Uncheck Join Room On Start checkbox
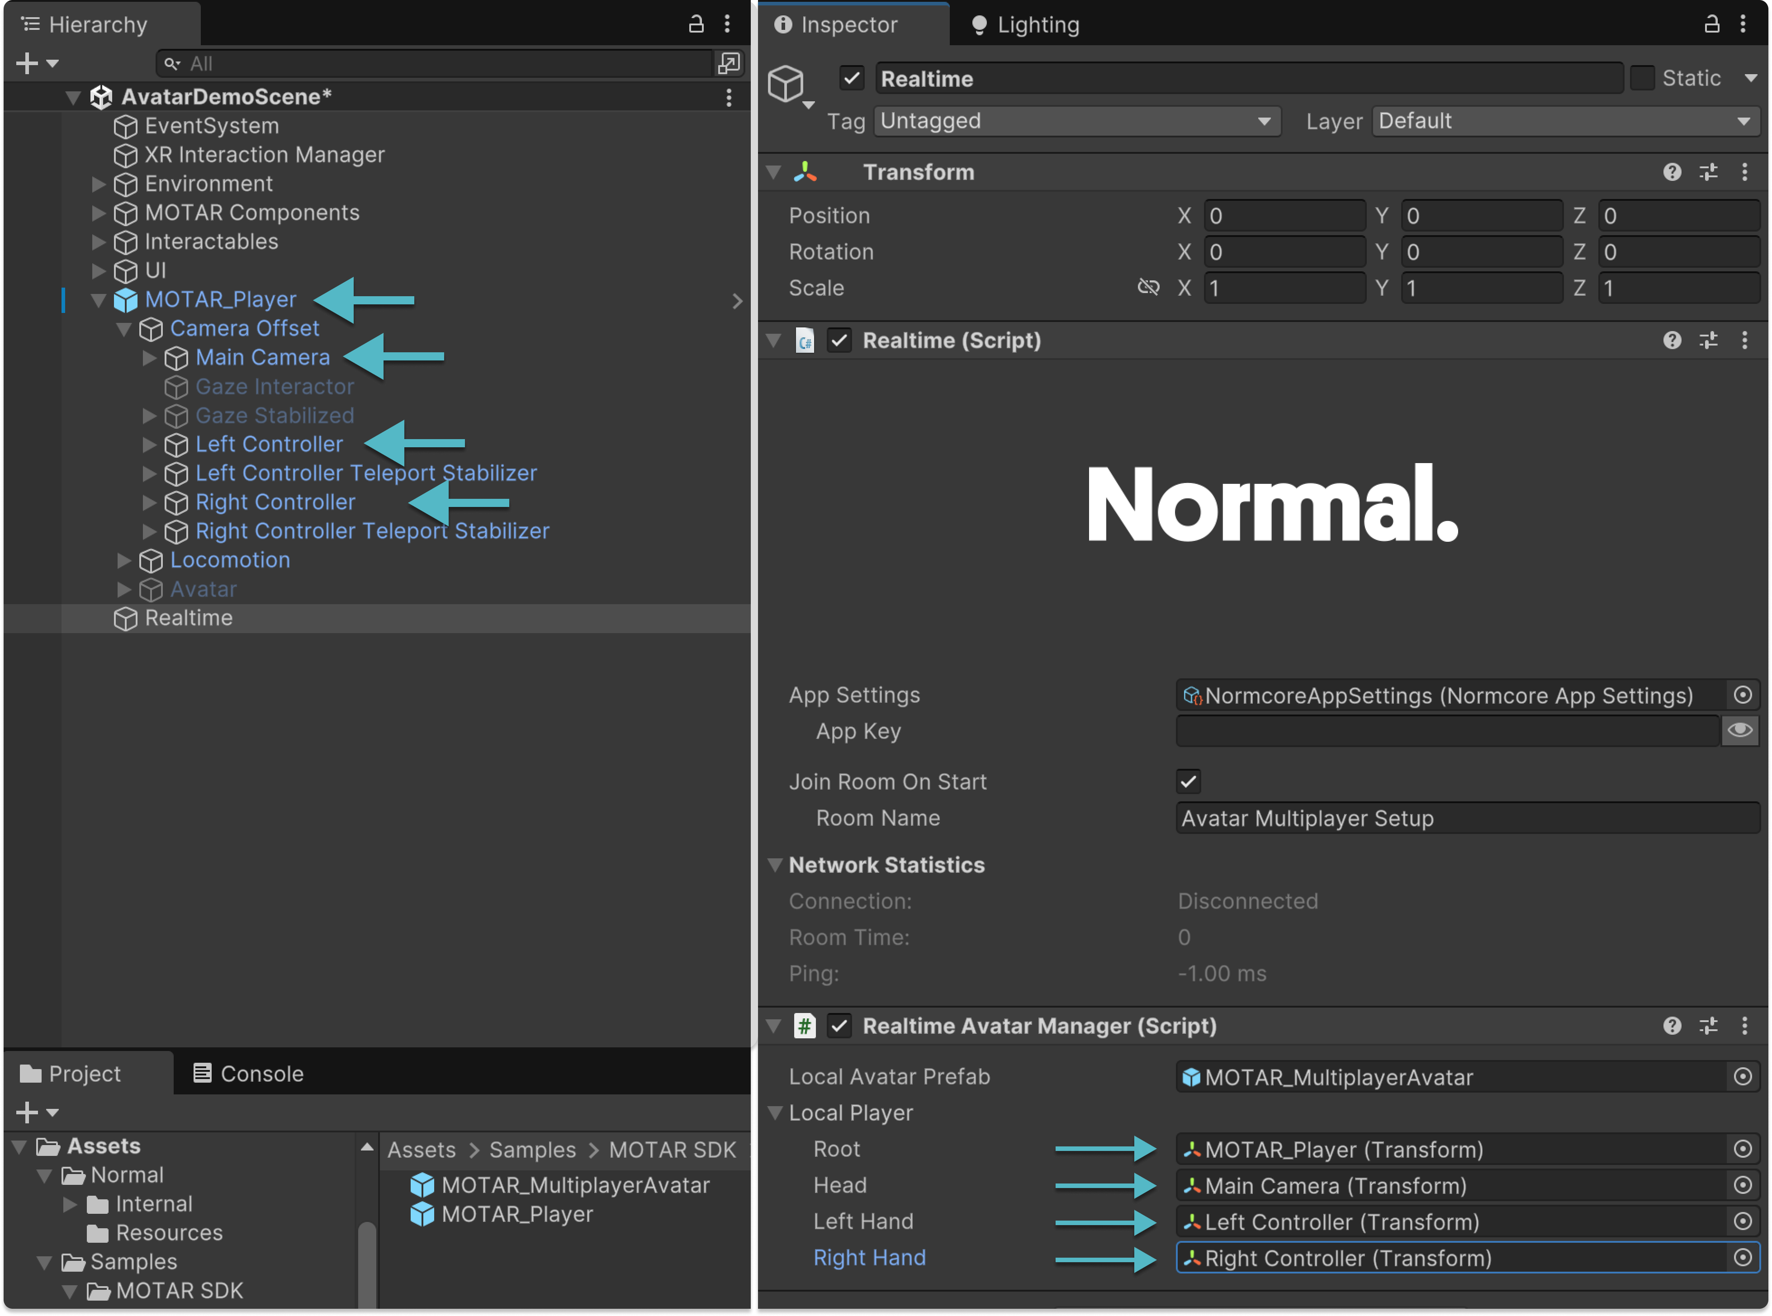This screenshot has width=1772, height=1316. click(x=1188, y=781)
